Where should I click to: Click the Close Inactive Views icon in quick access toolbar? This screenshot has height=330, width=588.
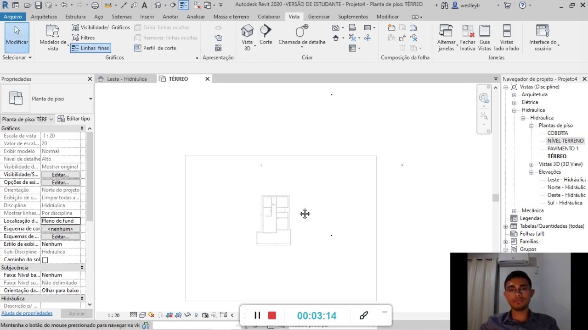pyautogui.click(x=197, y=5)
